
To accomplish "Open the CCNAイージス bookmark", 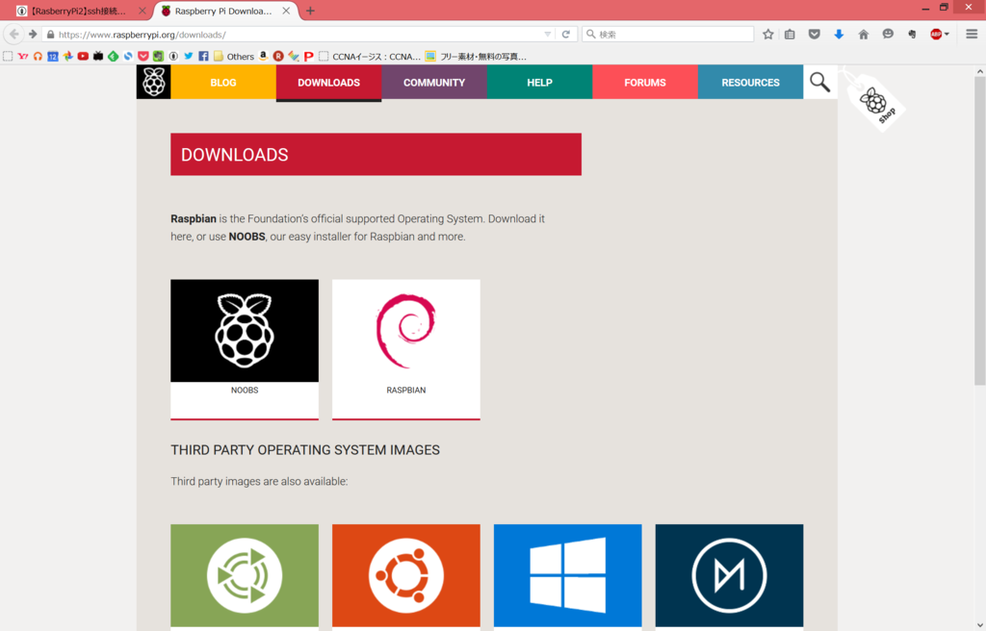I will (x=370, y=56).
